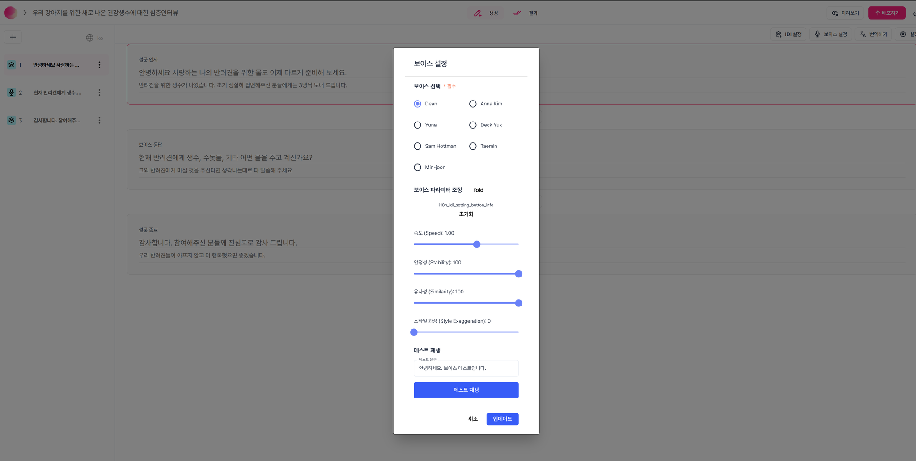Click microphone icon of question 2
Image resolution: width=916 pixels, height=461 pixels.
(12, 92)
